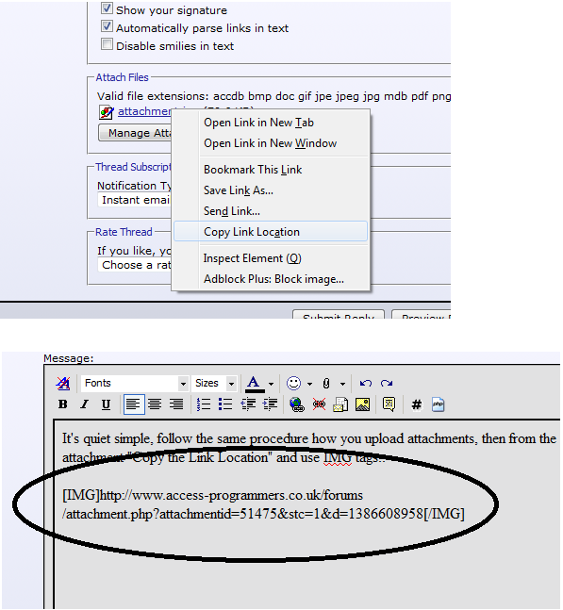563x610 pixels.
Task: Click the Manage Attachments button
Action: [x=135, y=133]
